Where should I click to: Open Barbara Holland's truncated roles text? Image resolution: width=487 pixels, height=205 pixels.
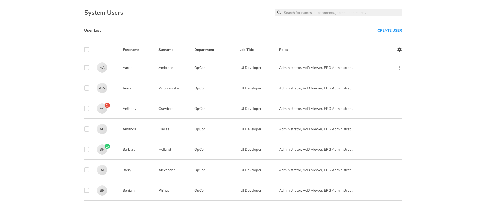point(316,149)
